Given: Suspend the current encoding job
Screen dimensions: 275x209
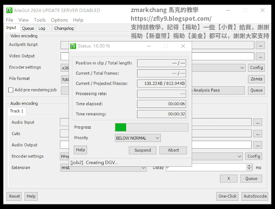Looking at the screenshot, I should (x=143, y=150).
